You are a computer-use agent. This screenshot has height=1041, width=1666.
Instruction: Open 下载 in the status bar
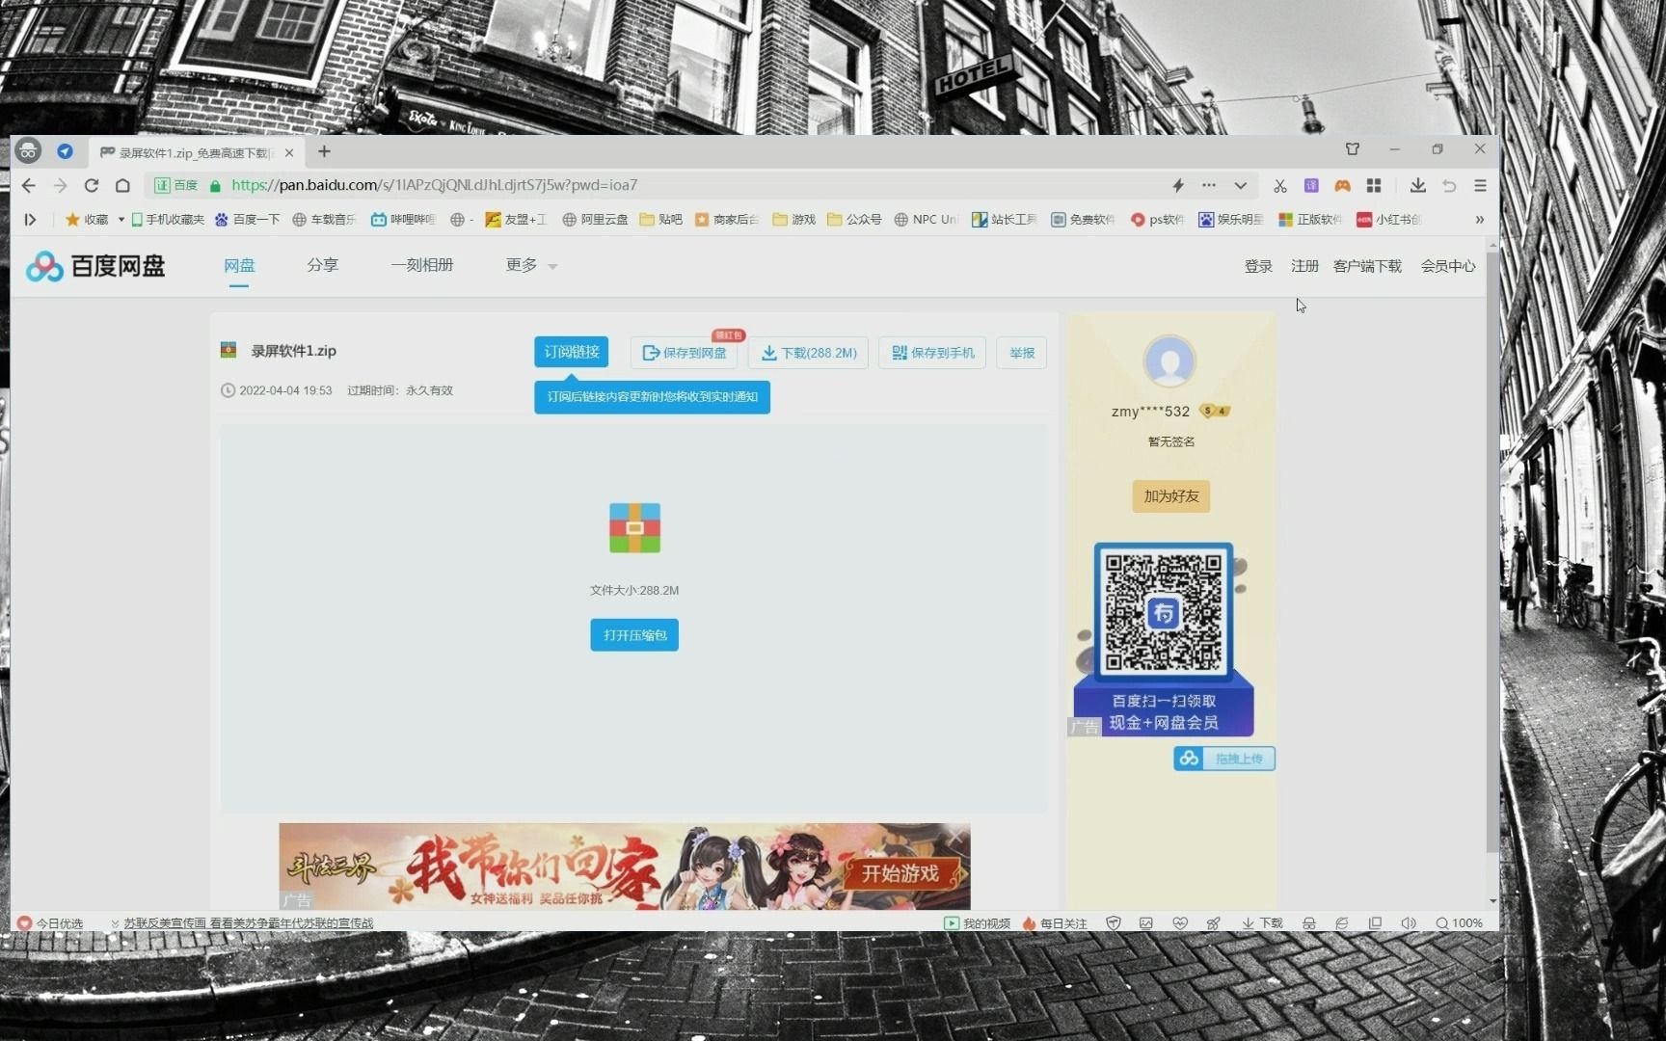[x=1263, y=923]
